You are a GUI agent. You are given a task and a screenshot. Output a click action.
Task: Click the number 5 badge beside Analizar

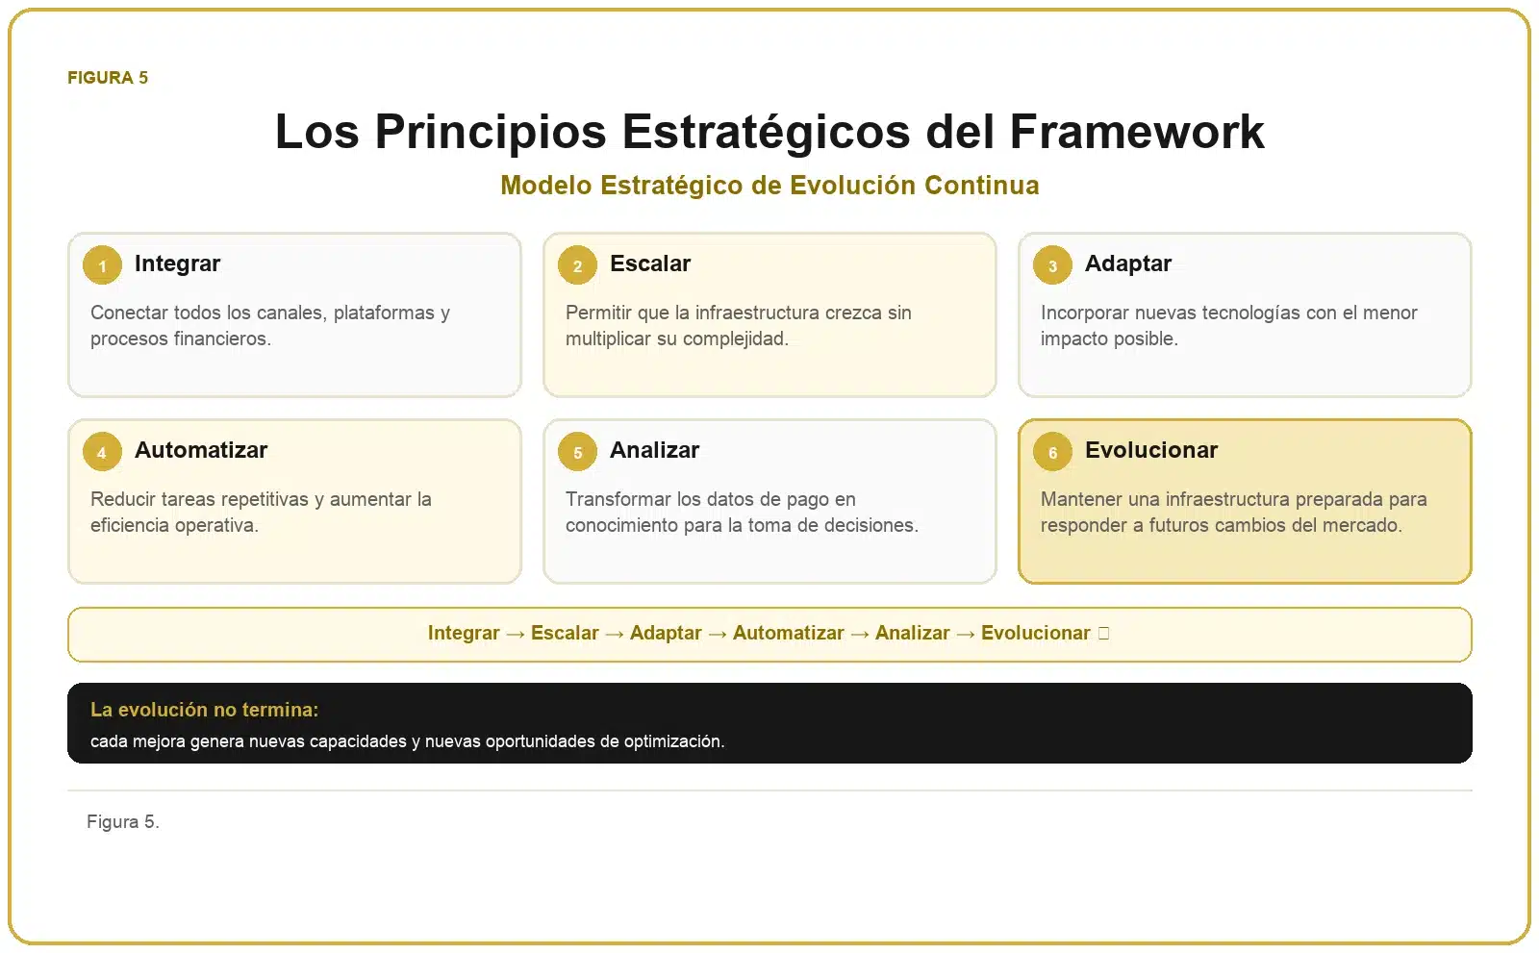577,452
